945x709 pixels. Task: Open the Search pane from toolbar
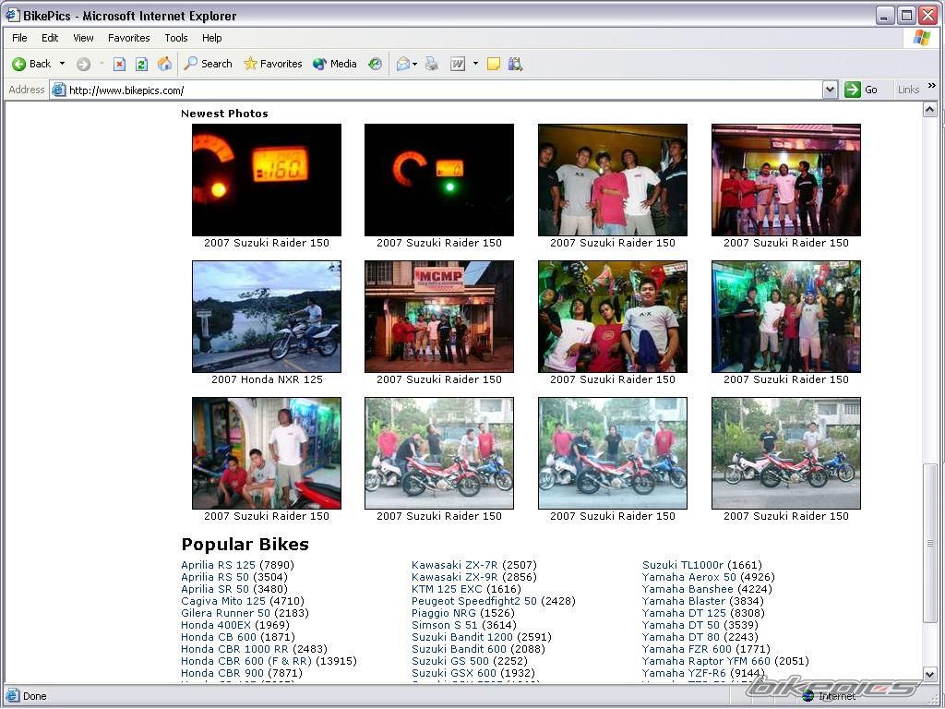(x=208, y=64)
